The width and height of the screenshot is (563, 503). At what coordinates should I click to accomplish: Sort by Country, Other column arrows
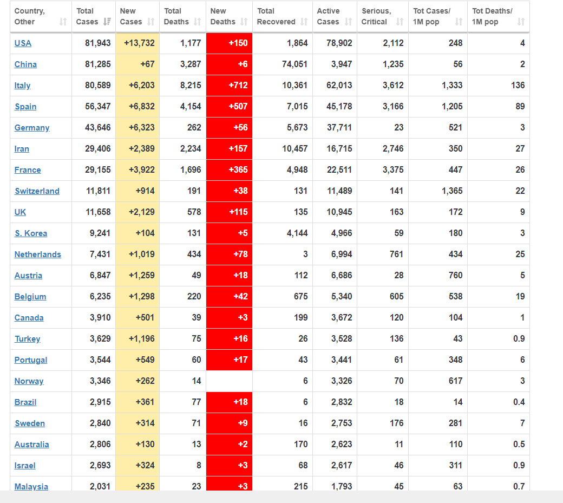(63, 22)
